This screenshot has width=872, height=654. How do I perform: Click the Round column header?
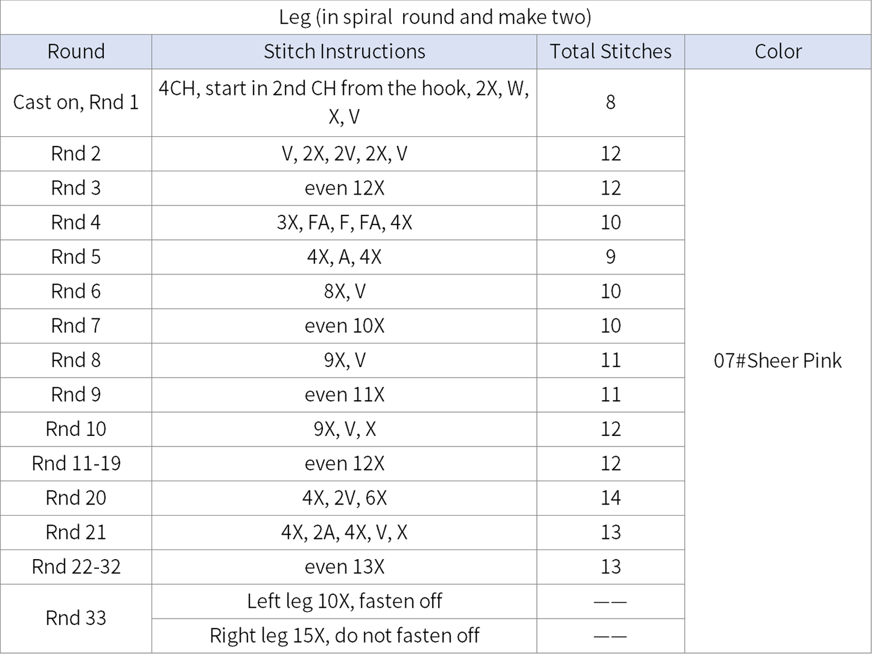pos(76,52)
